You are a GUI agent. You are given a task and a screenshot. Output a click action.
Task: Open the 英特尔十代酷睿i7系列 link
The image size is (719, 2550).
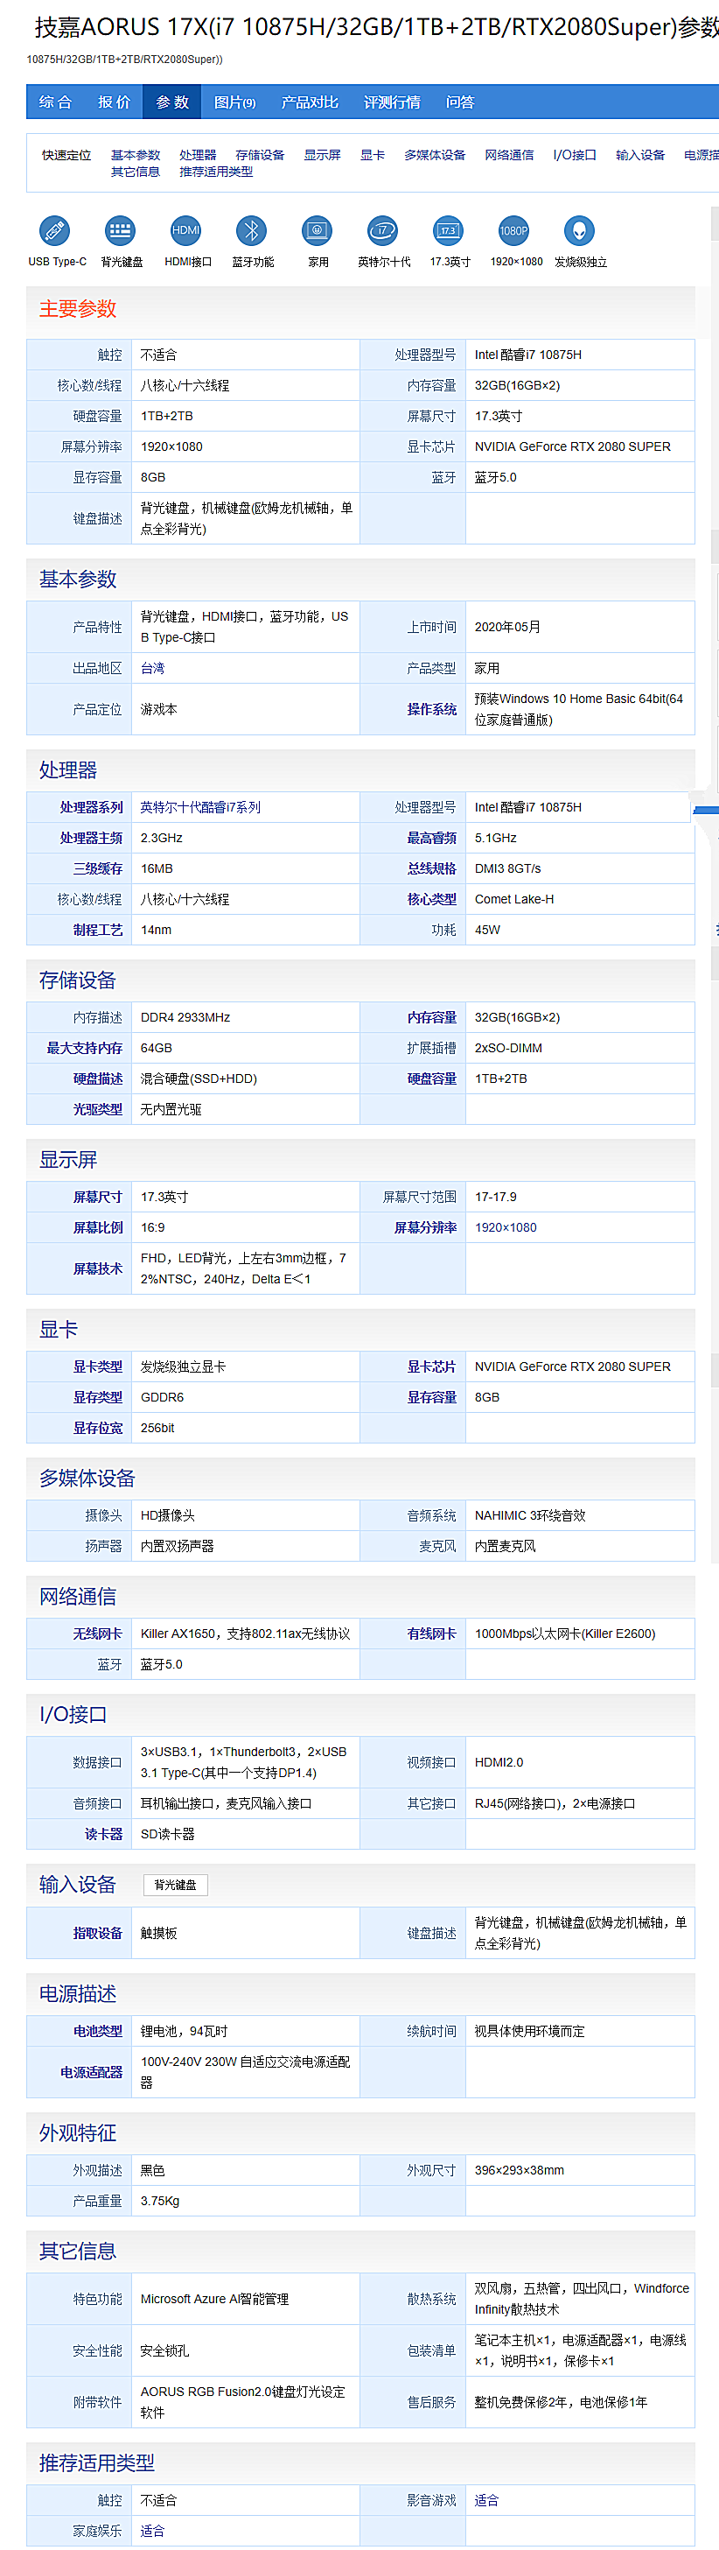tap(201, 807)
